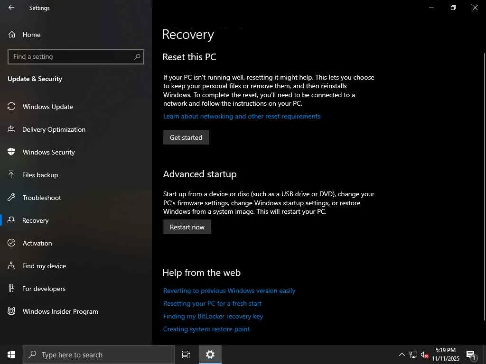
Task: Click the Home house icon
Action: point(12,34)
